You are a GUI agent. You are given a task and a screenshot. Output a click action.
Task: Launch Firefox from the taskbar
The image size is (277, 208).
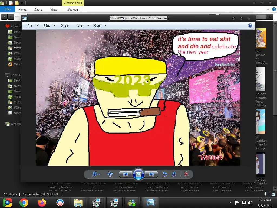coord(42,203)
